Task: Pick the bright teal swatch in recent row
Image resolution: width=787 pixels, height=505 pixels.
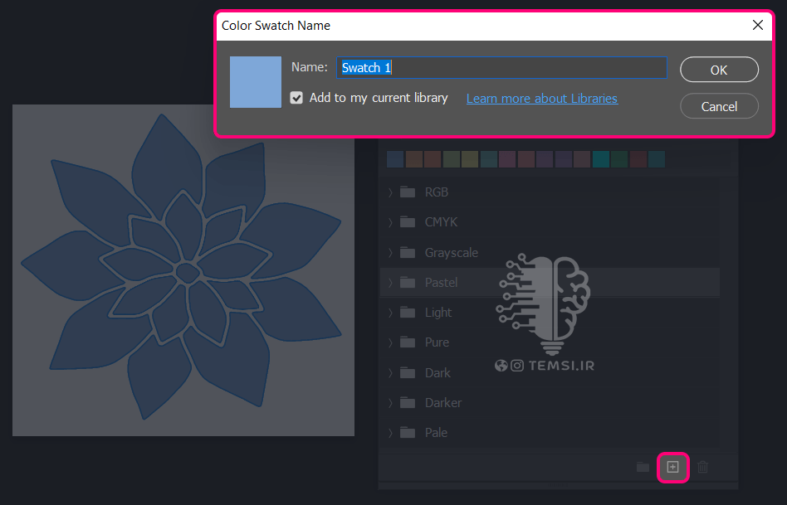Action: point(601,159)
